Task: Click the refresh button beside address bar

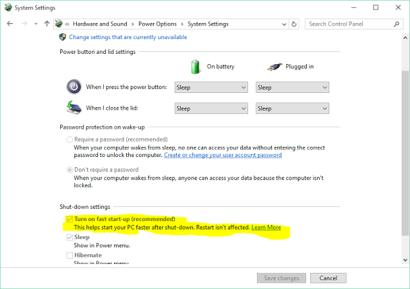Action: 294,24
